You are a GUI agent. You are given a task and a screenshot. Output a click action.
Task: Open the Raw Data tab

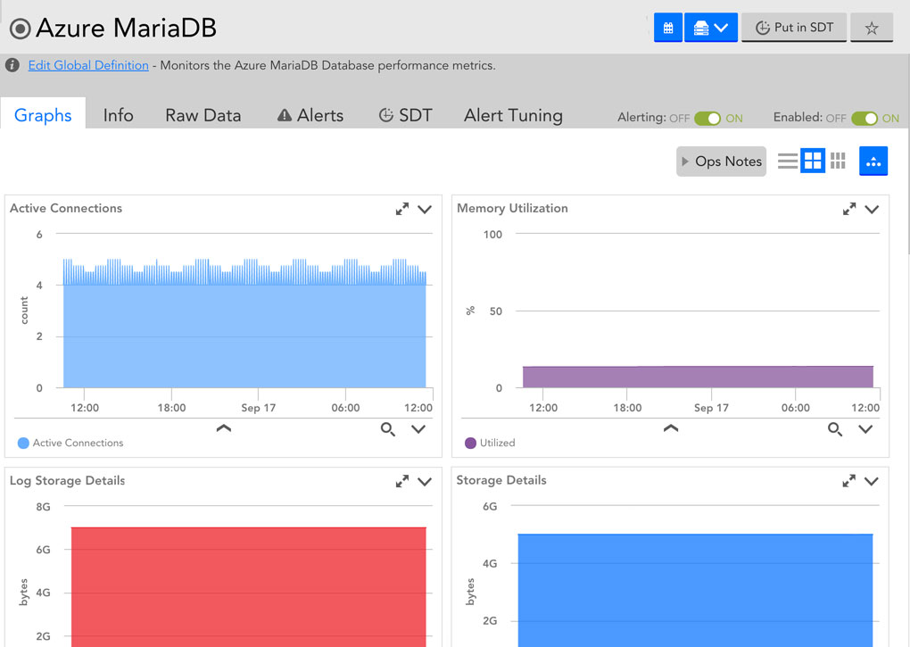(x=203, y=115)
